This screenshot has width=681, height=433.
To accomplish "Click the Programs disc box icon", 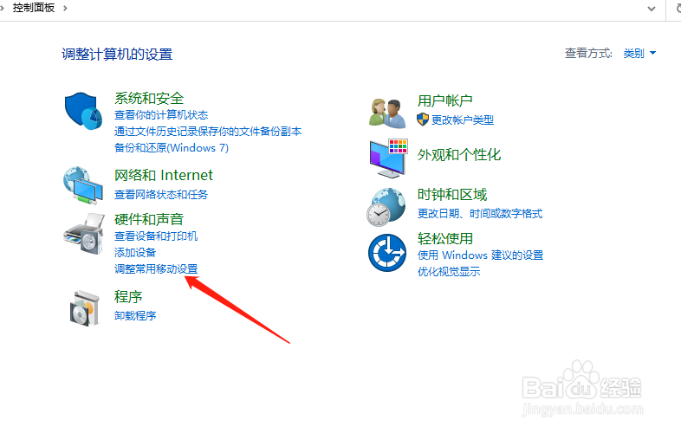I will (84, 308).
